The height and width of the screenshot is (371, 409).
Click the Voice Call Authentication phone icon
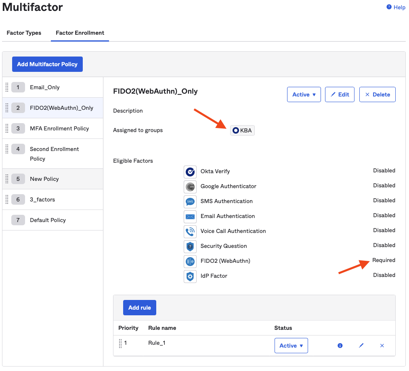(190, 231)
